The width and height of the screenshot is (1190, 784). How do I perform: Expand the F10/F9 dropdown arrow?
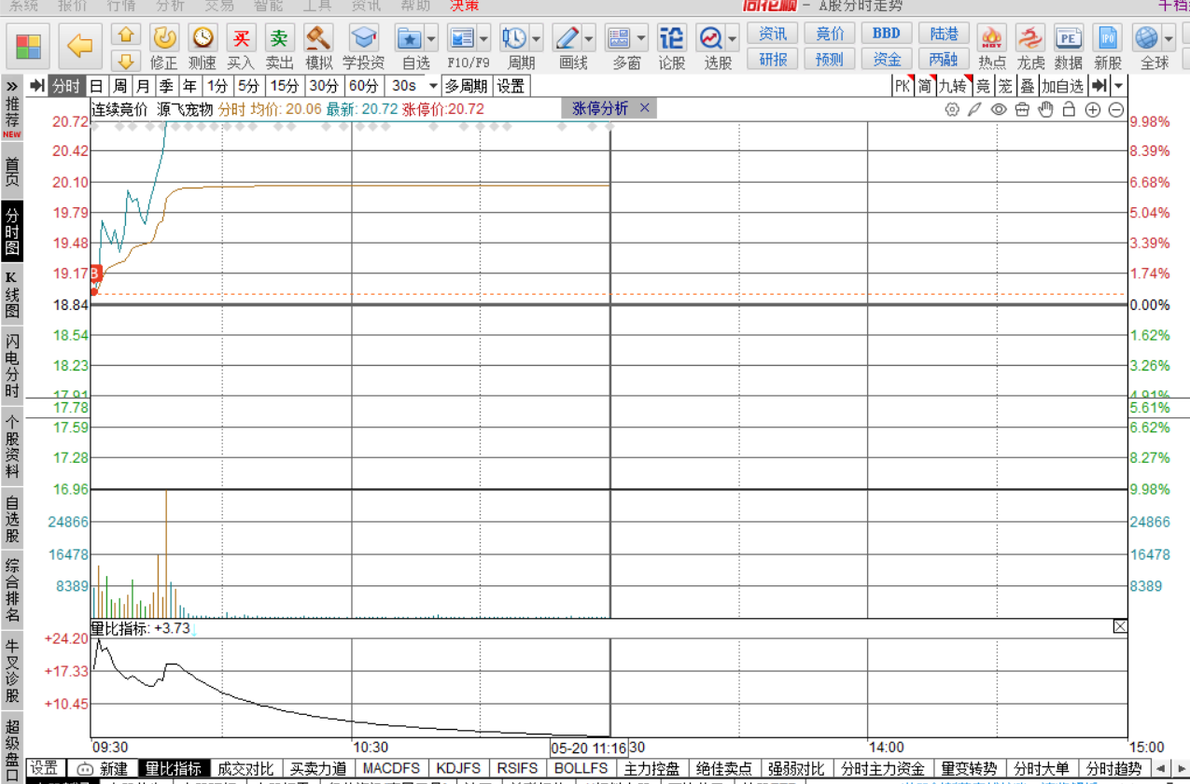483,39
